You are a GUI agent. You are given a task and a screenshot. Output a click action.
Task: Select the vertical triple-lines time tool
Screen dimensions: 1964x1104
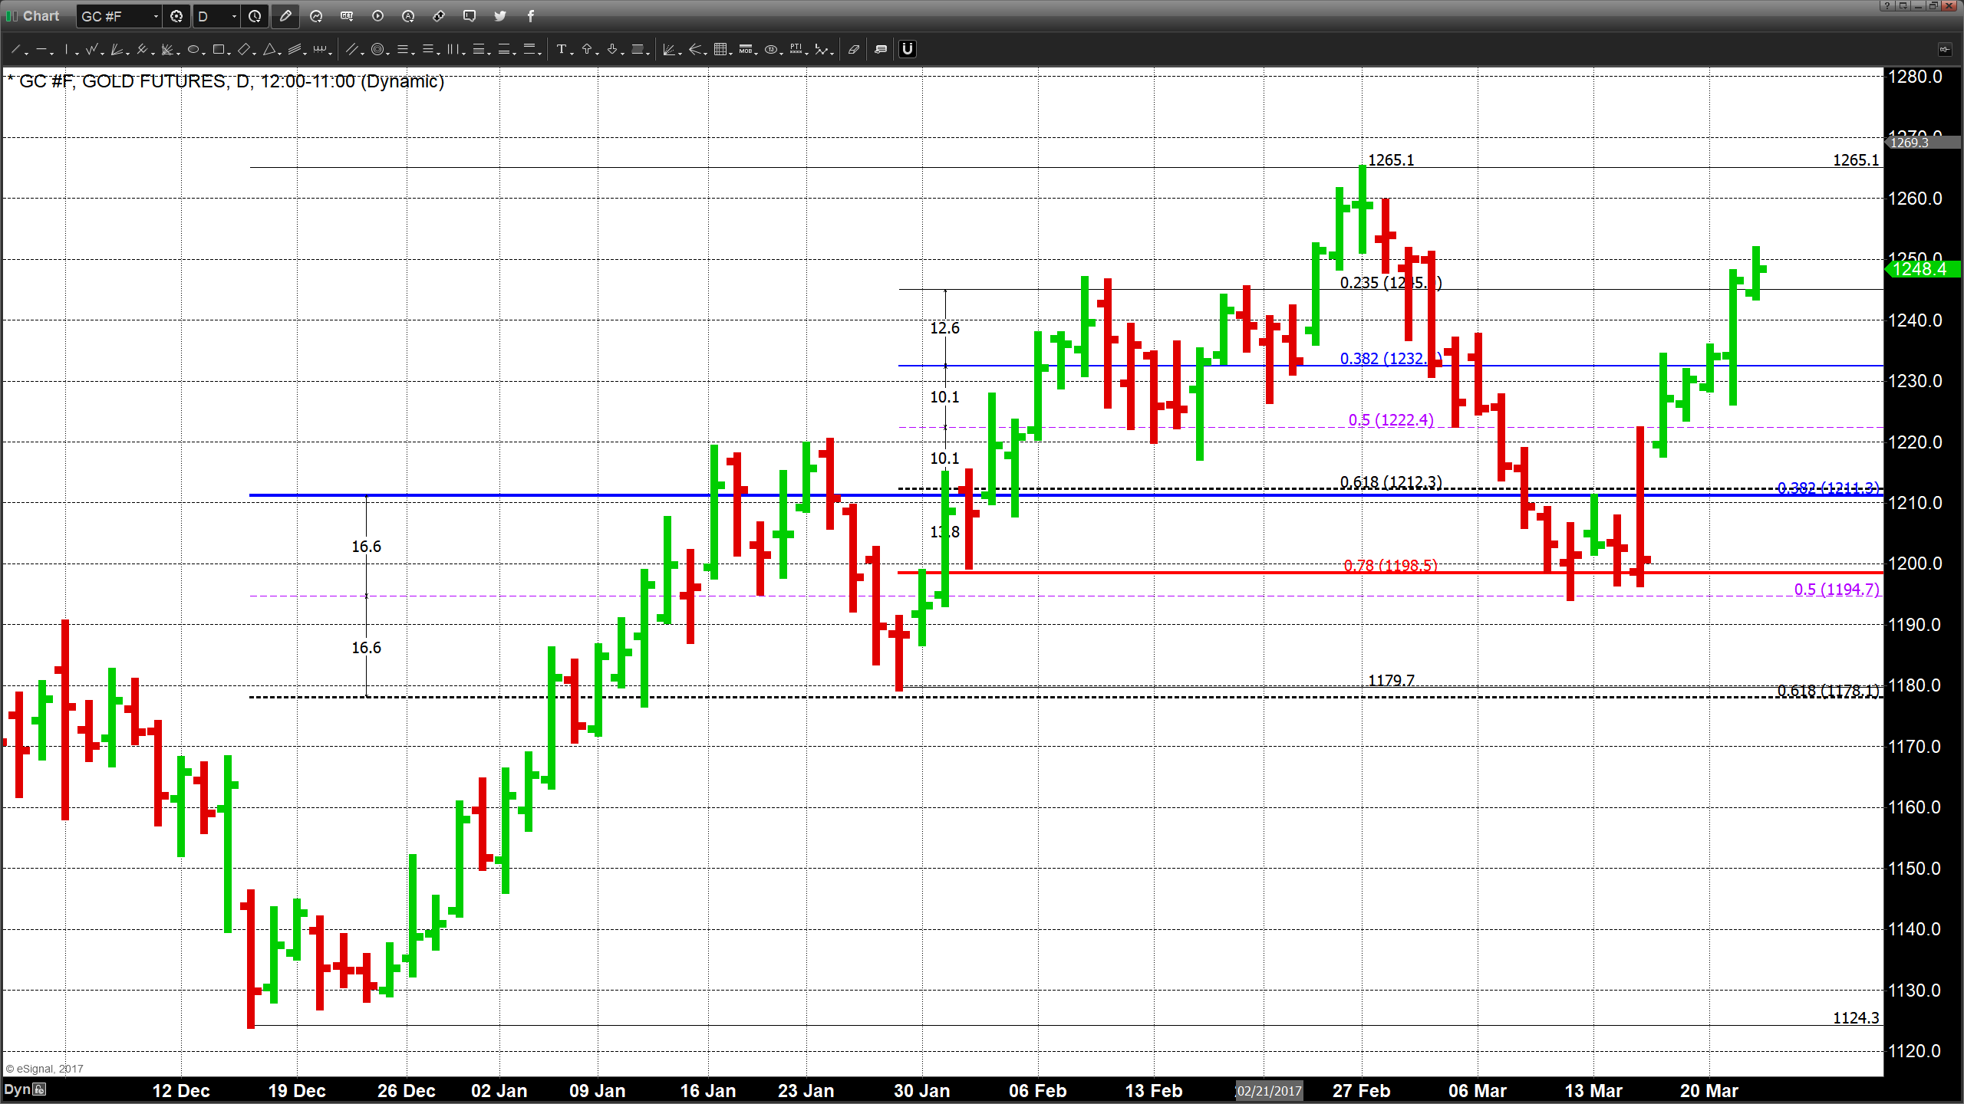click(x=453, y=50)
